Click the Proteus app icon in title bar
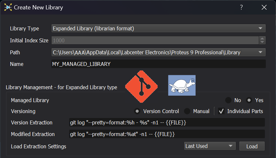 tap(8, 7)
